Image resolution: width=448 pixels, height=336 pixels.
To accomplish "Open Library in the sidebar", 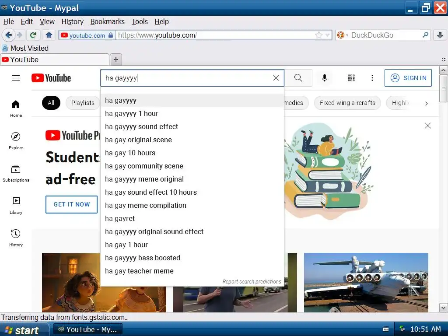I will click(x=16, y=206).
